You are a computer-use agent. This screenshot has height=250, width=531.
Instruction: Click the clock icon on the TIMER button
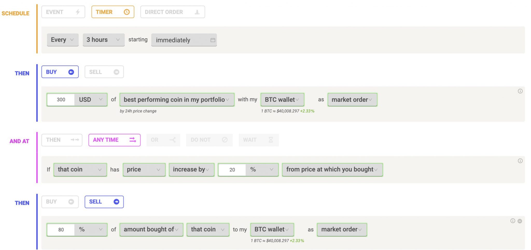(127, 12)
